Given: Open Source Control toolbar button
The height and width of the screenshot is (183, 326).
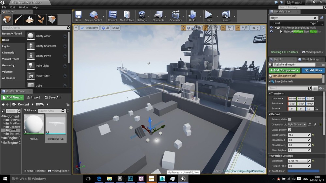Looking at the screenshot, I should [x=93, y=16].
